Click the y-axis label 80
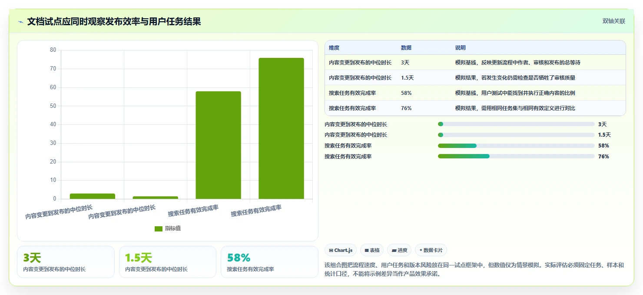 (x=53, y=50)
